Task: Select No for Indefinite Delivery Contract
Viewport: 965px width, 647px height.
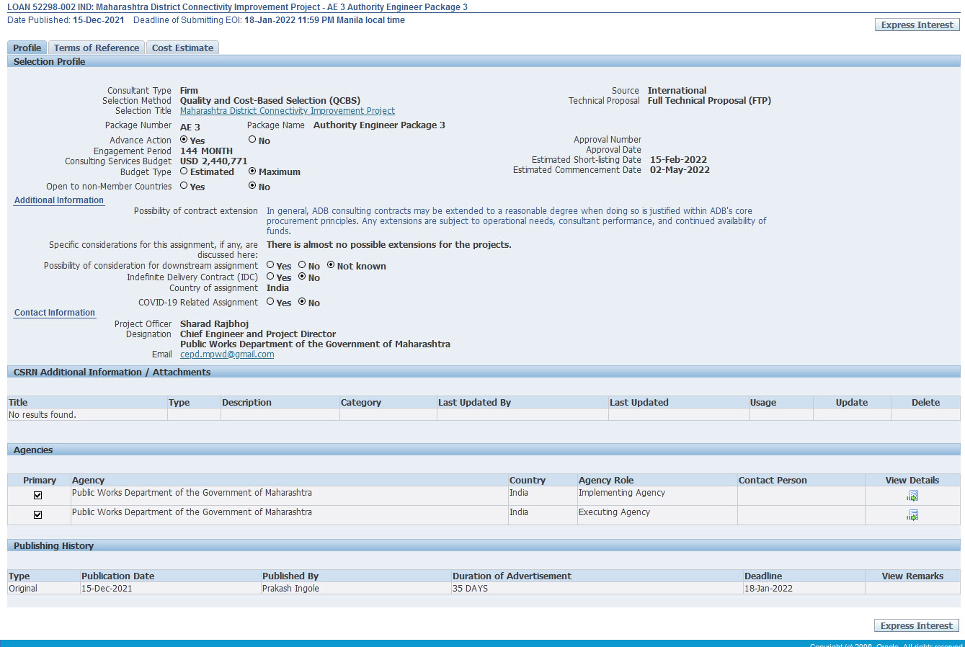Action: pos(302,277)
